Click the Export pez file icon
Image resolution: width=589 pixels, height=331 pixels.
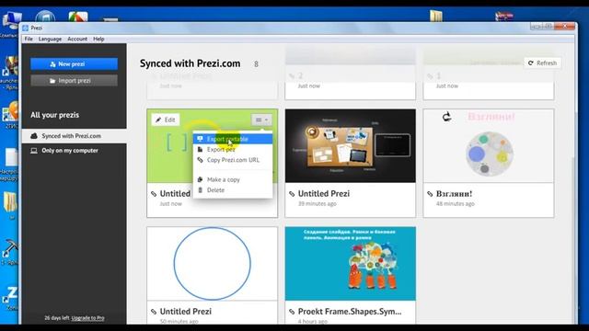(x=201, y=149)
